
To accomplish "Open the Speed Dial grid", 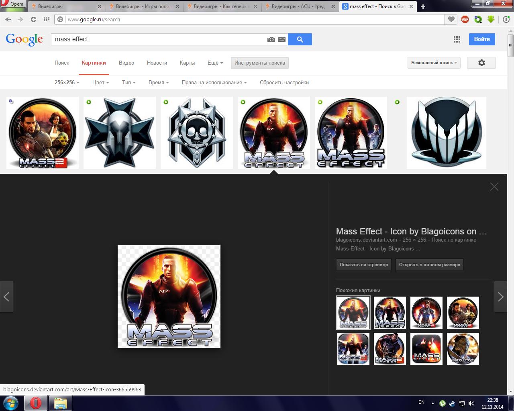I will (46, 19).
